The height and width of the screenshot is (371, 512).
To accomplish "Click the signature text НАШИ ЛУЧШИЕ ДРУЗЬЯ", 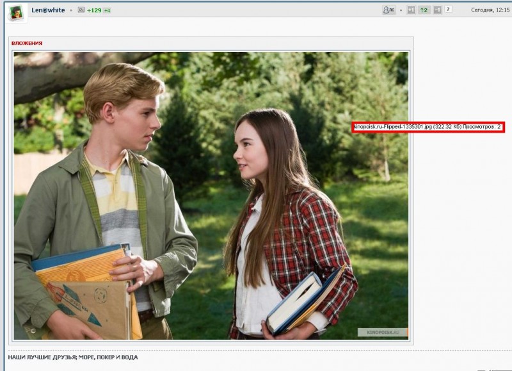I will [72, 357].
